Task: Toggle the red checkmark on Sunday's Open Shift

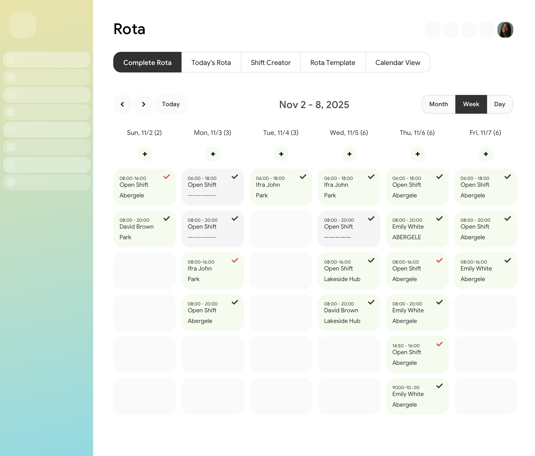Action: 166,177
